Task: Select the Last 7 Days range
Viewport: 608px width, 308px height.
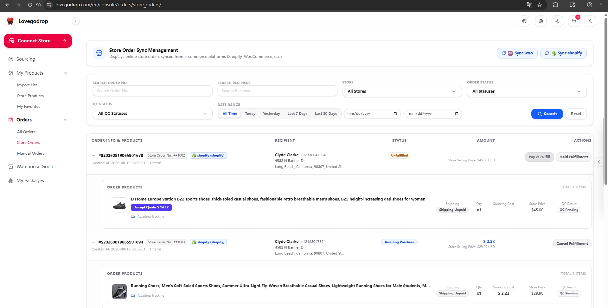Action: [297, 114]
